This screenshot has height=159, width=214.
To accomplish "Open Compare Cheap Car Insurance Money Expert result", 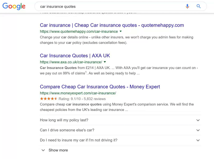I will coord(100,87).
